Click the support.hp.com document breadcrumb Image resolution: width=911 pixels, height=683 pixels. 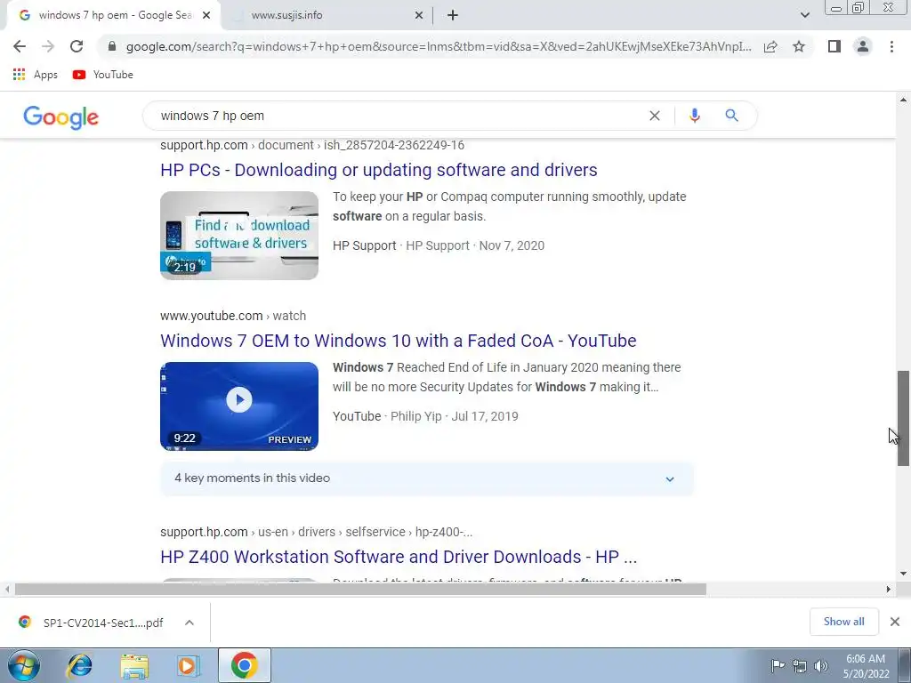pyautogui.click(x=312, y=145)
